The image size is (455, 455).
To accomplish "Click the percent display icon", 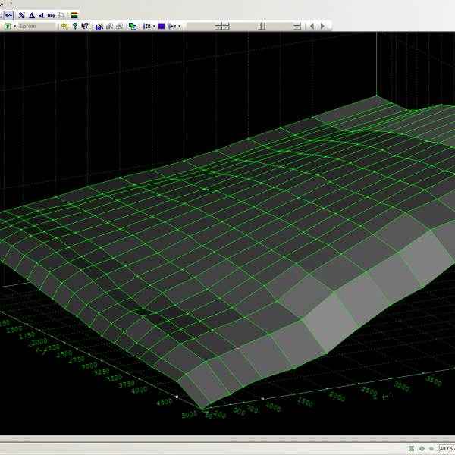I will (21, 14).
